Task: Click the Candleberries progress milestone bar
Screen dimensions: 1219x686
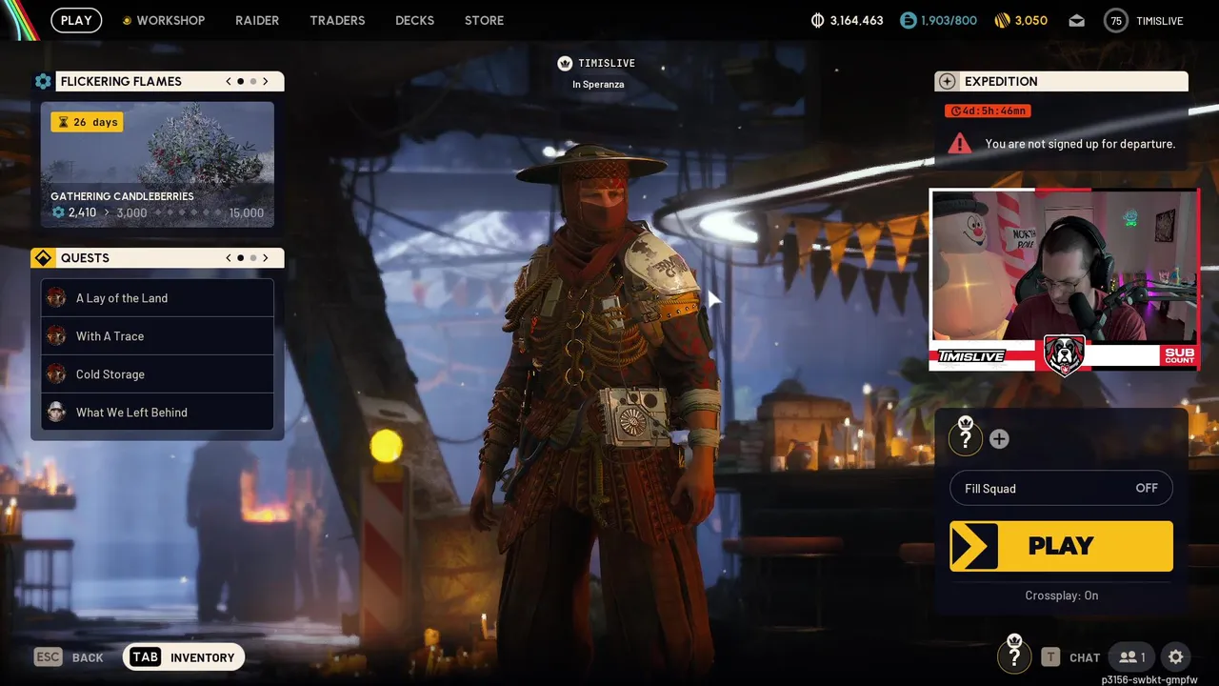Action: click(157, 212)
